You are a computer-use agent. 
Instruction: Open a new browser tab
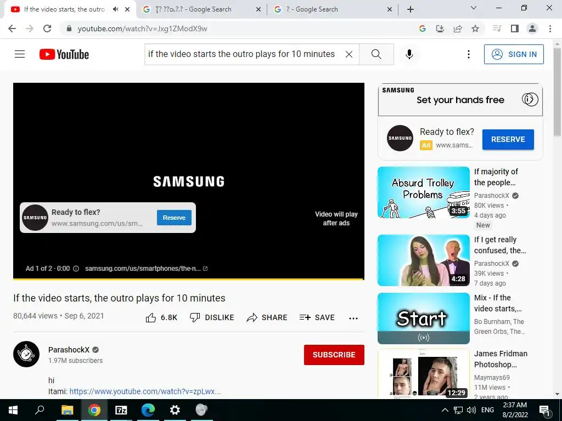coord(411,9)
